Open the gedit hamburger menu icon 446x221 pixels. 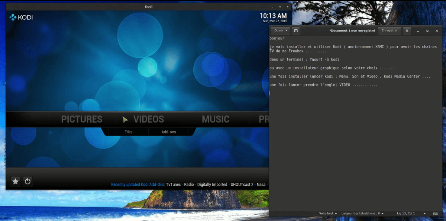pos(407,31)
